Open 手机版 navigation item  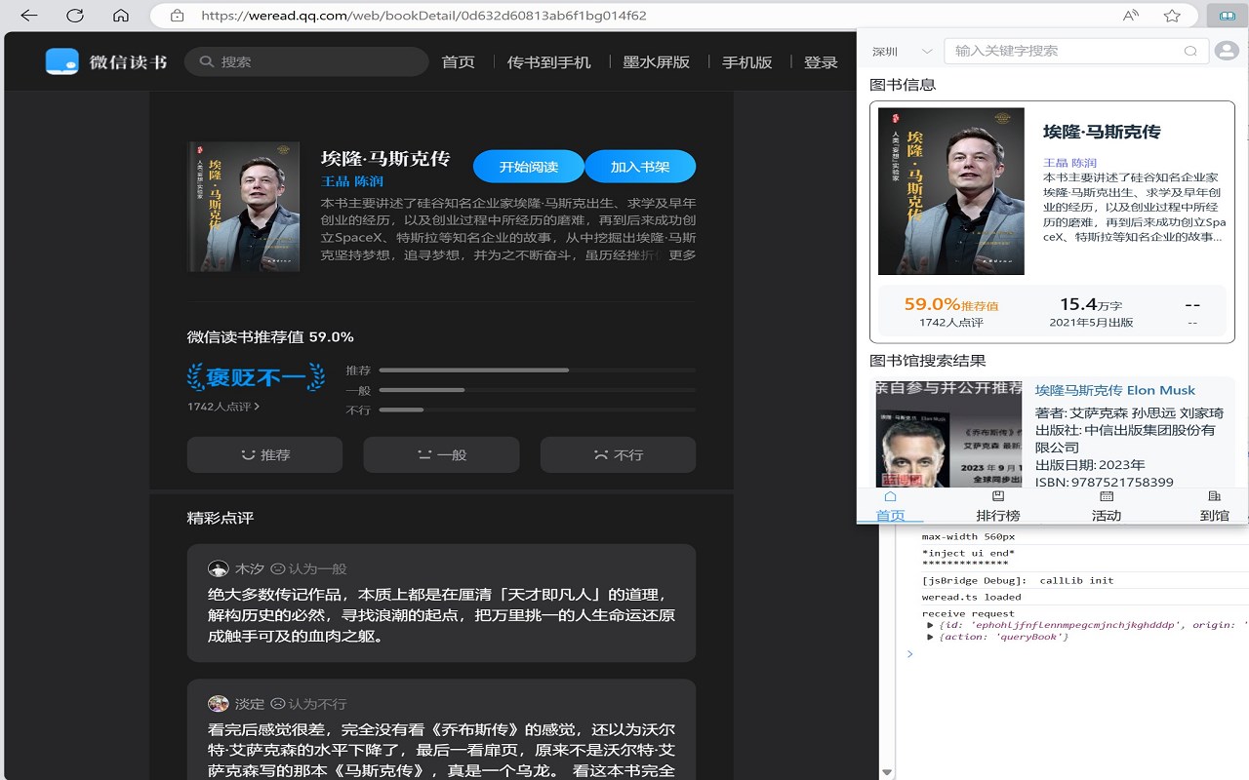point(746,61)
